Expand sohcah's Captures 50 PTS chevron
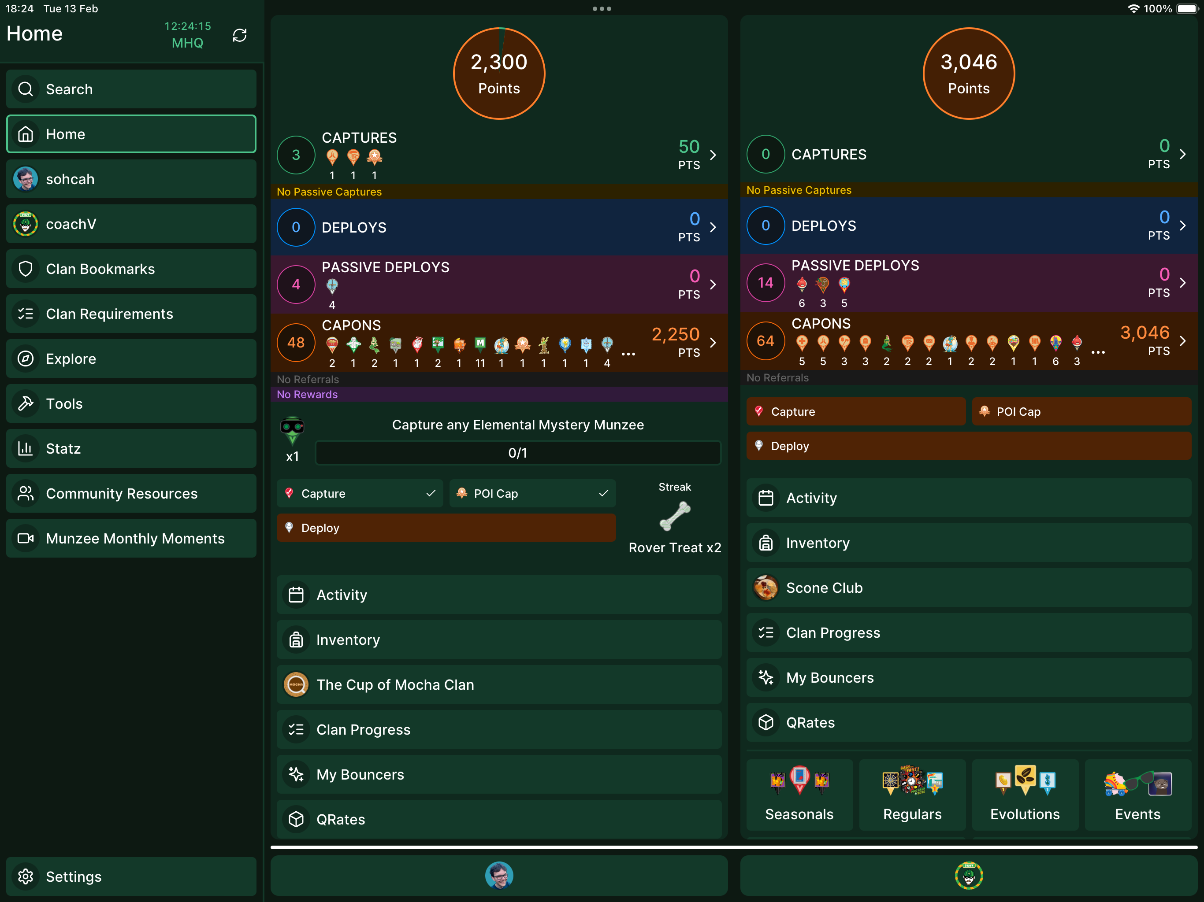Viewport: 1204px width, 902px height. tap(713, 155)
